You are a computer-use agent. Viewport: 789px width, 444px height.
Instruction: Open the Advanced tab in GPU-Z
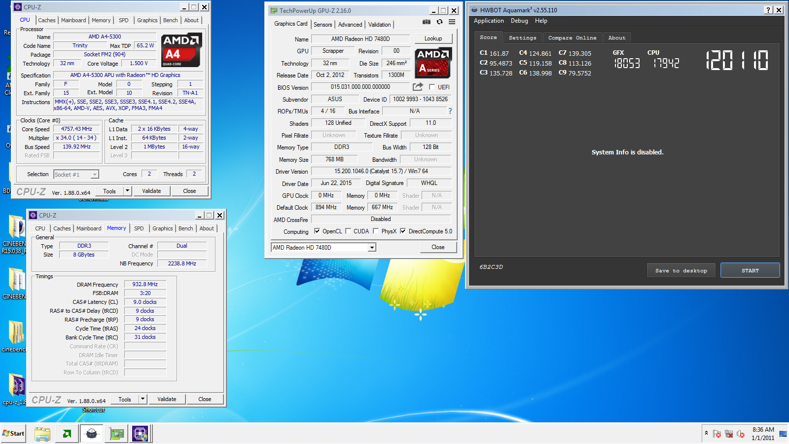point(350,24)
